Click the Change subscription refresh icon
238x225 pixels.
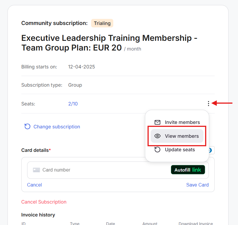pos(27,127)
